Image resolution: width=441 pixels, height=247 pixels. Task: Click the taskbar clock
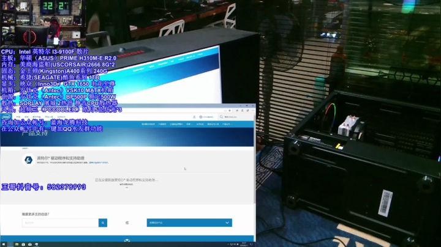pos(244,245)
